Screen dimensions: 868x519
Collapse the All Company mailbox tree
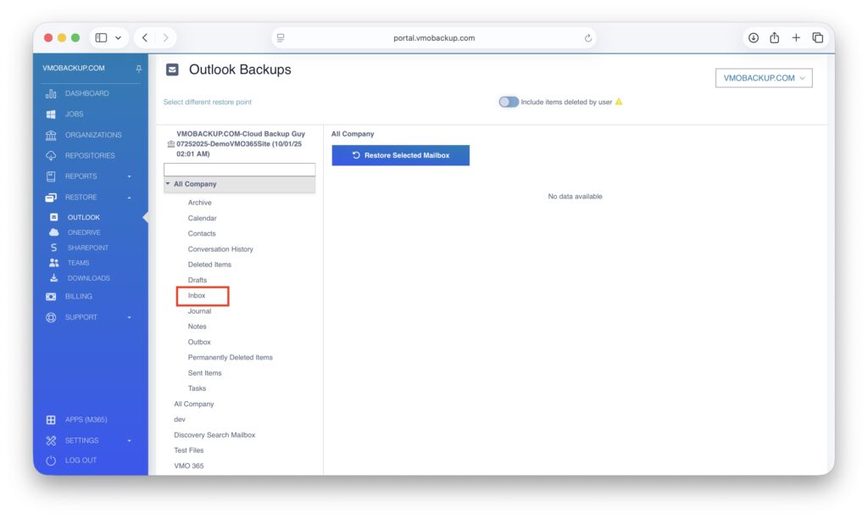(168, 184)
